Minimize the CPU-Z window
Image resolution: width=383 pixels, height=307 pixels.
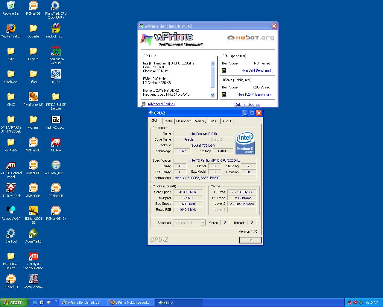click(245, 113)
